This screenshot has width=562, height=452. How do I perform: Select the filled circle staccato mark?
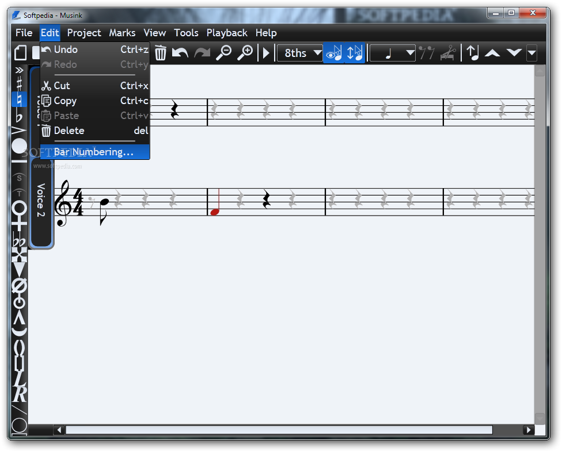point(20,147)
